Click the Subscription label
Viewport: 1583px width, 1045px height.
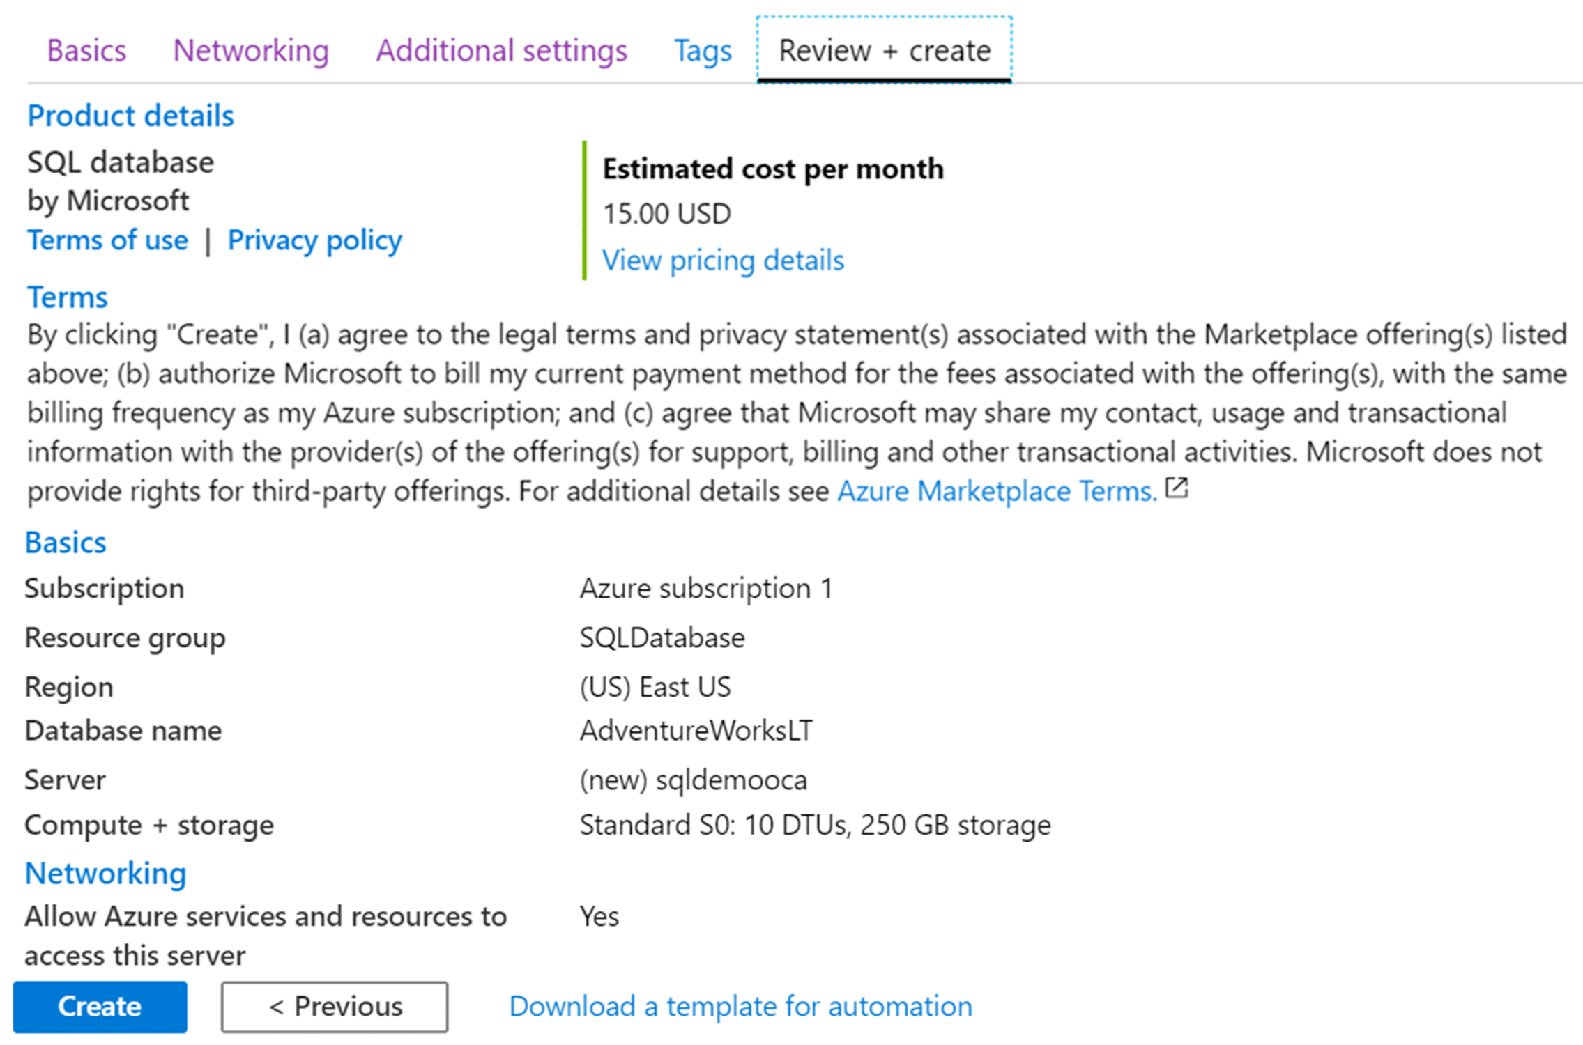coord(105,589)
